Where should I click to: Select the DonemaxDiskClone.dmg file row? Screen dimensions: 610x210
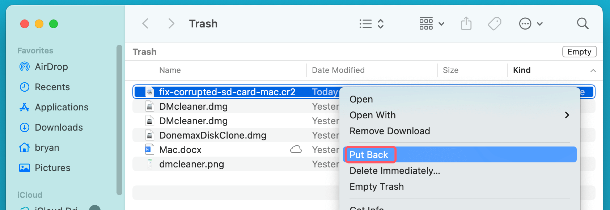click(x=212, y=135)
